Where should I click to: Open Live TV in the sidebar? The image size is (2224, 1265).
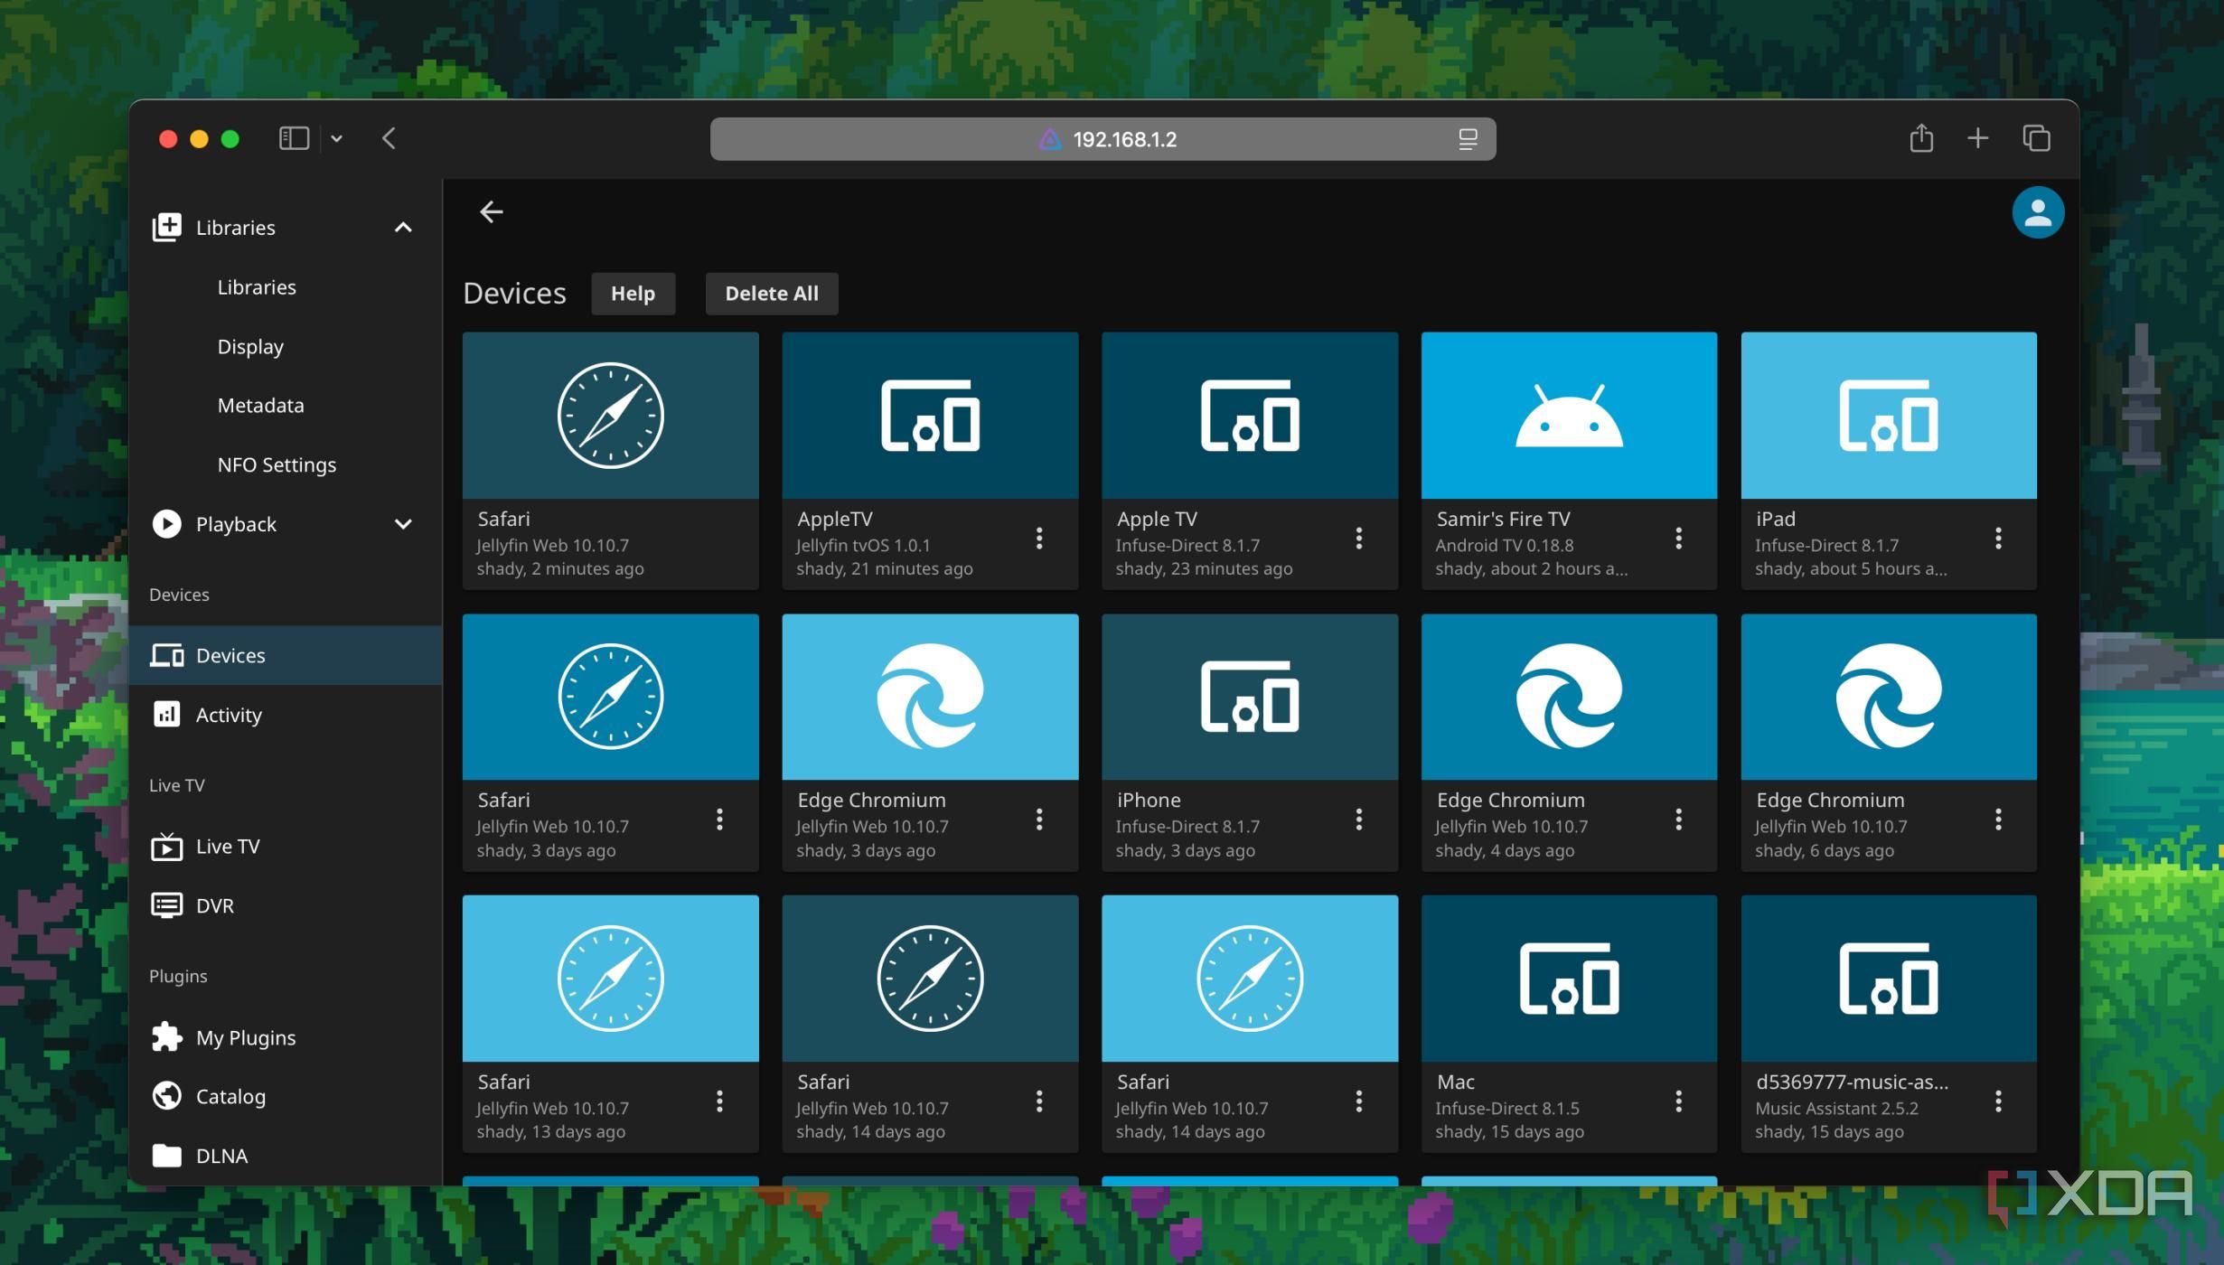[285, 846]
